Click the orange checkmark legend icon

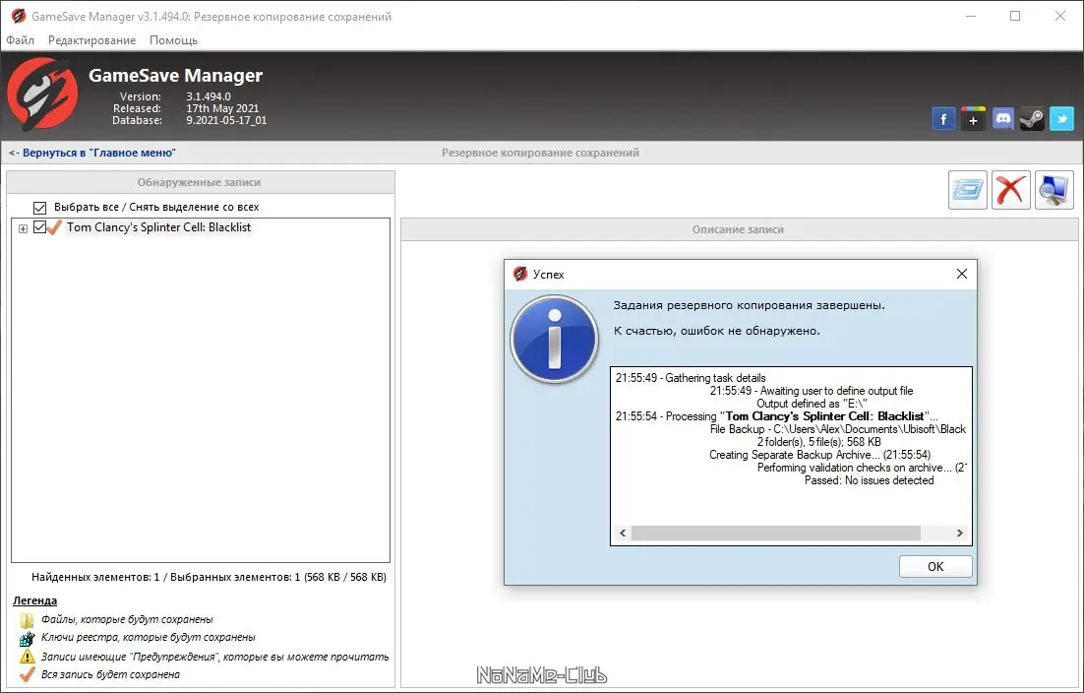(27, 674)
